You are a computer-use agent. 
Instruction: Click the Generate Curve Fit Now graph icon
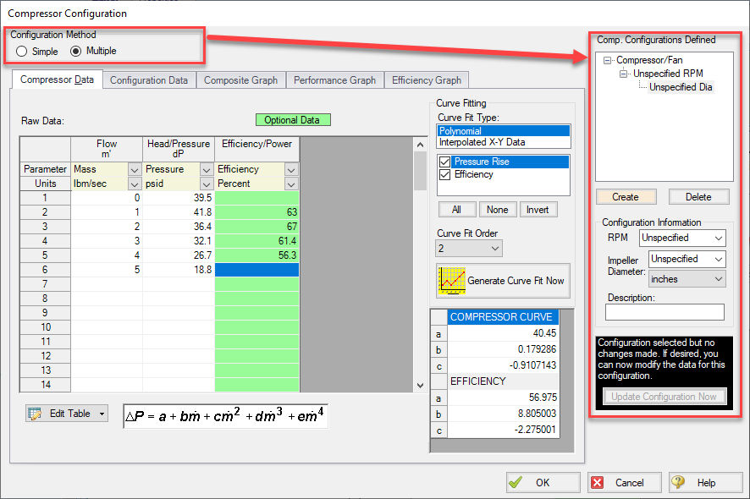point(451,281)
